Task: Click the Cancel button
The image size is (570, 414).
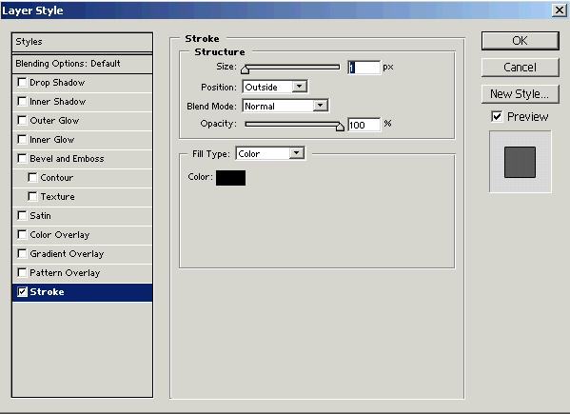Action: click(521, 68)
